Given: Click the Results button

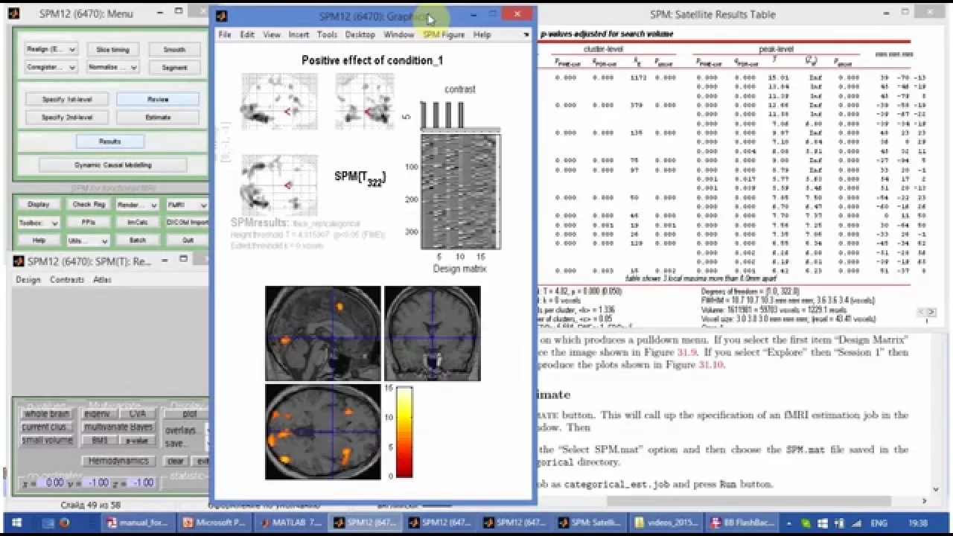Looking at the screenshot, I should click(109, 141).
